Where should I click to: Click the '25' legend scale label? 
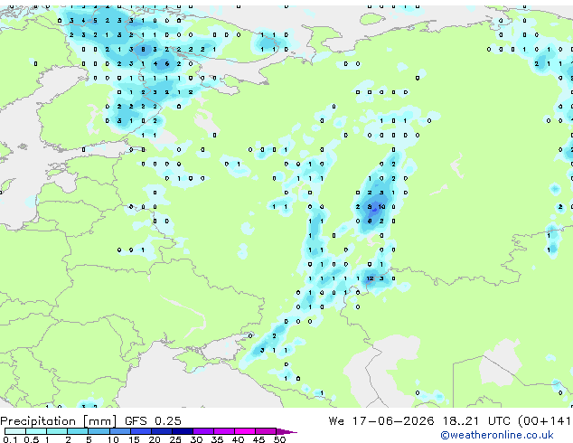click(x=175, y=439)
